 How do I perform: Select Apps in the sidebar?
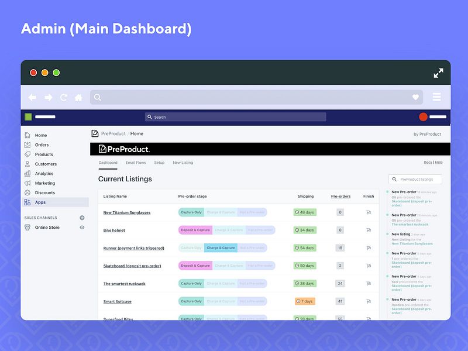56,202
